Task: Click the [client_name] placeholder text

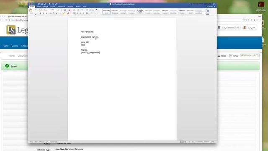Action: pos(91,37)
